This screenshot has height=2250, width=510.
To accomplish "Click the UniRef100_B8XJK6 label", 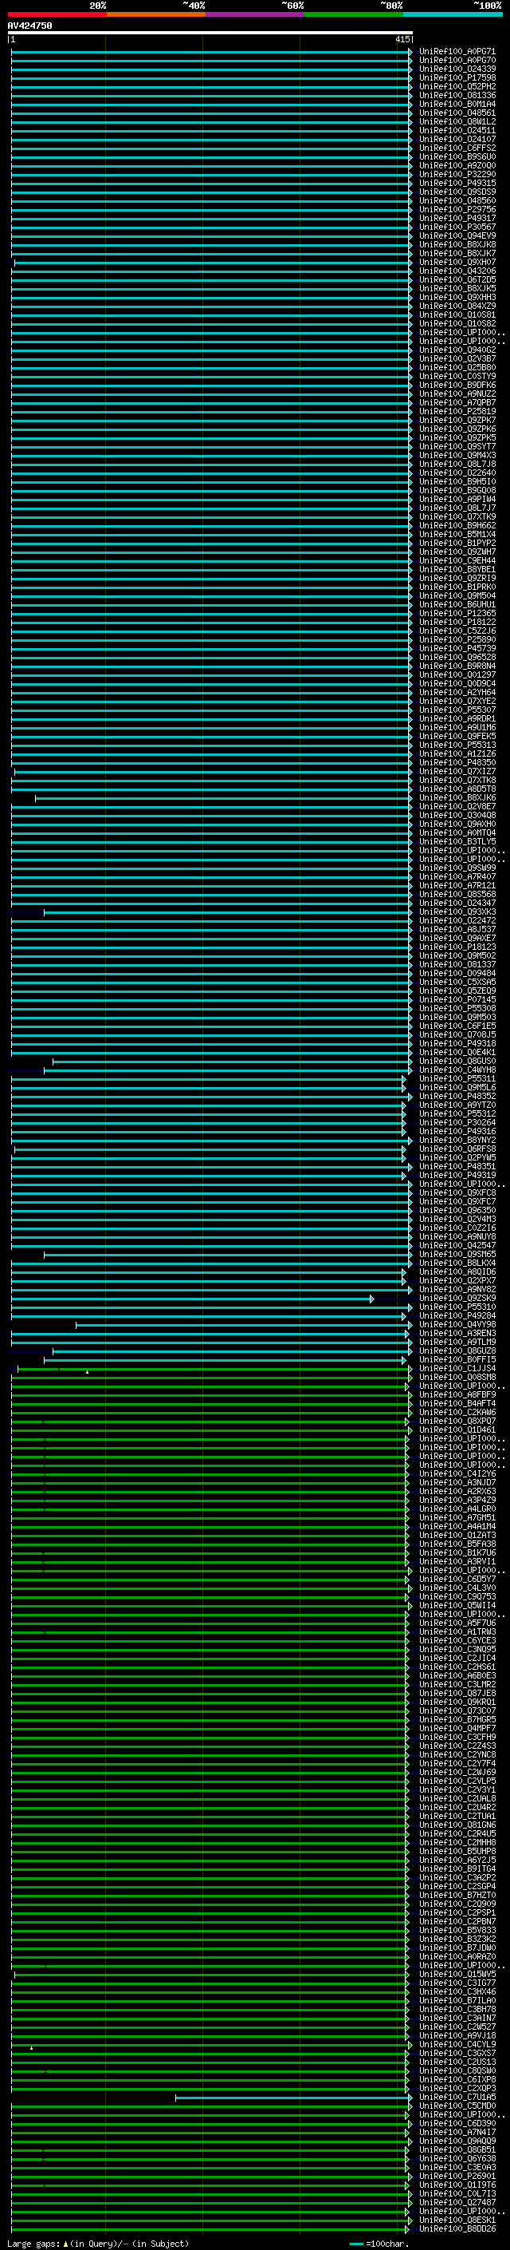I will point(457,797).
